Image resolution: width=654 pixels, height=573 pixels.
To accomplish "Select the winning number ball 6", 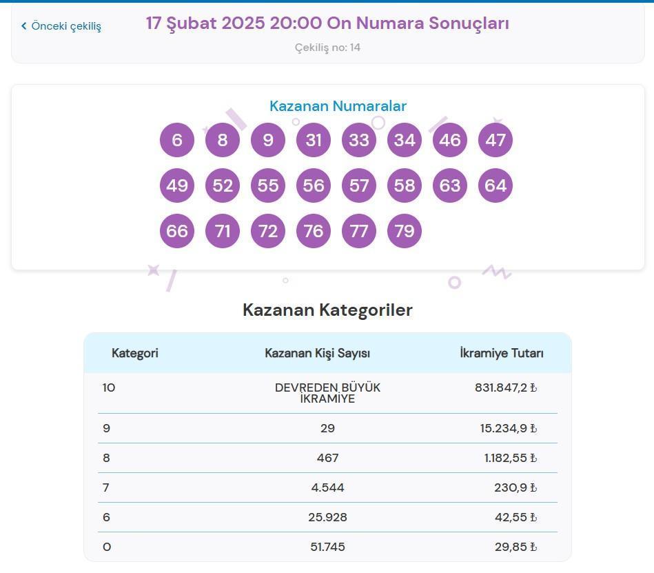I will (x=177, y=140).
